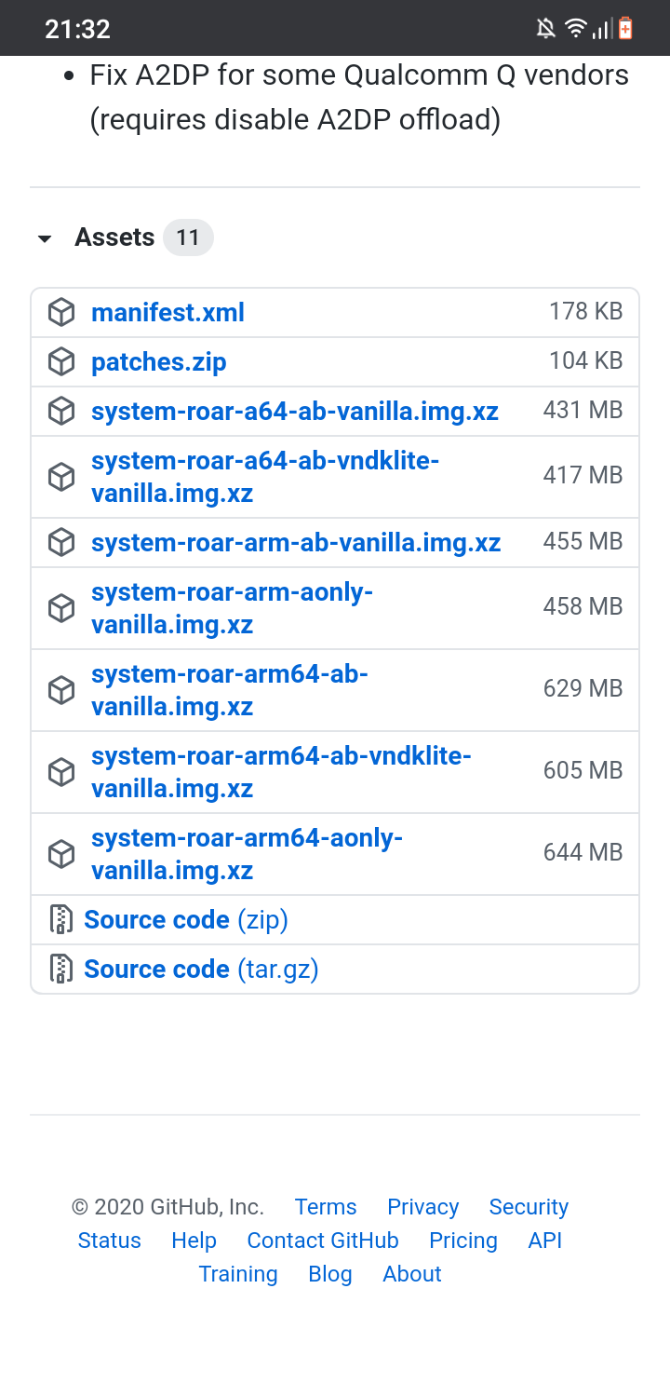Click the package icon beside manifest.xml

(61, 312)
